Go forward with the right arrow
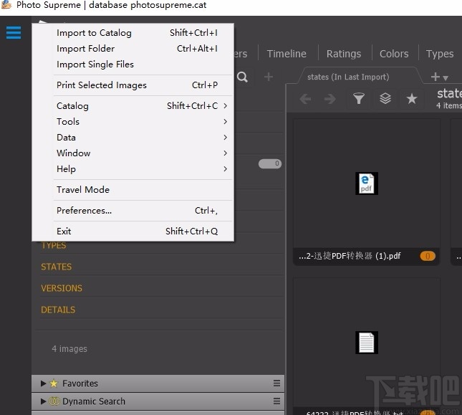Viewport: 462px width, 415px height. pos(329,99)
